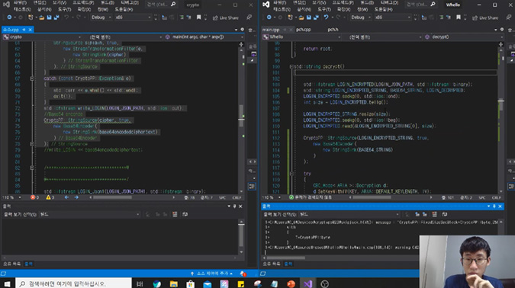Save icon in the Whello window toolbar
Image resolution: width=515 pixels, height=288 pixels.
click(309, 18)
